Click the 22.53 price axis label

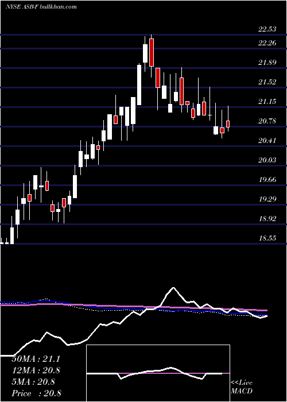(267, 29)
